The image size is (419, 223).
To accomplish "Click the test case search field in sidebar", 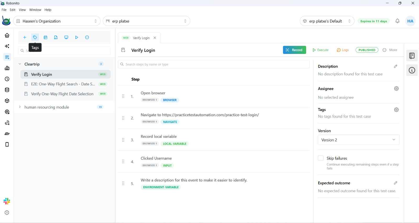I will point(64,51).
